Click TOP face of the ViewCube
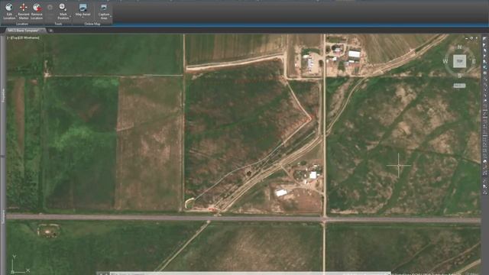This screenshot has height=275, width=489. tap(459, 61)
